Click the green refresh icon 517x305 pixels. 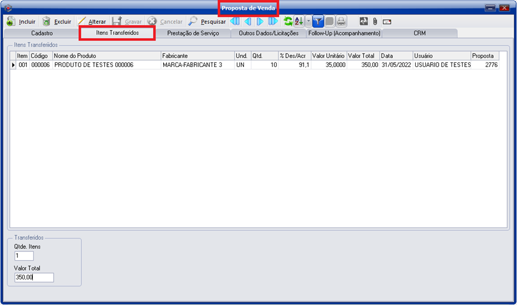(x=288, y=22)
